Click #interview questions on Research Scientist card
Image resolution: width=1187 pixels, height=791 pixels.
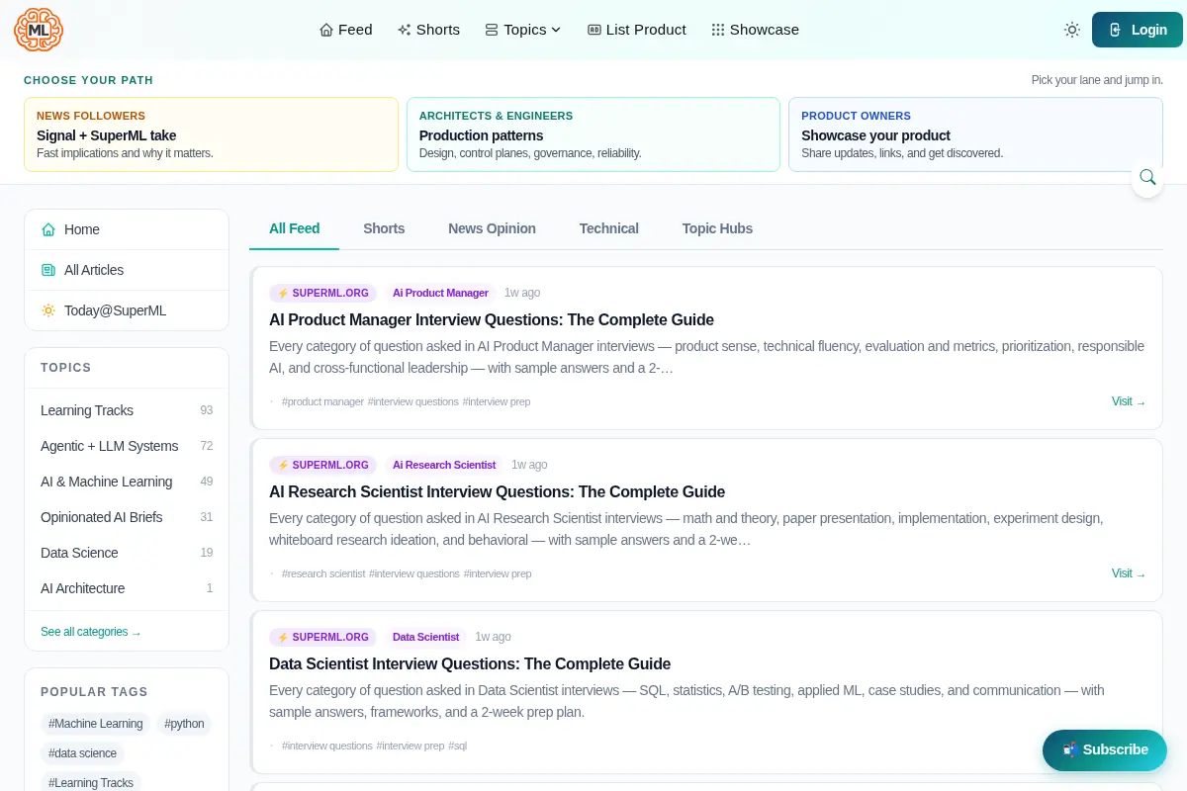(414, 573)
